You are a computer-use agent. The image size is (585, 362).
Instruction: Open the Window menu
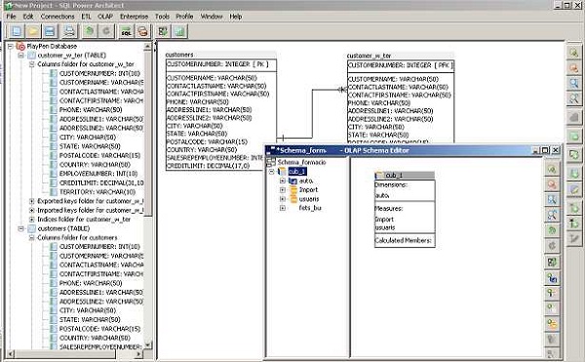(212, 17)
